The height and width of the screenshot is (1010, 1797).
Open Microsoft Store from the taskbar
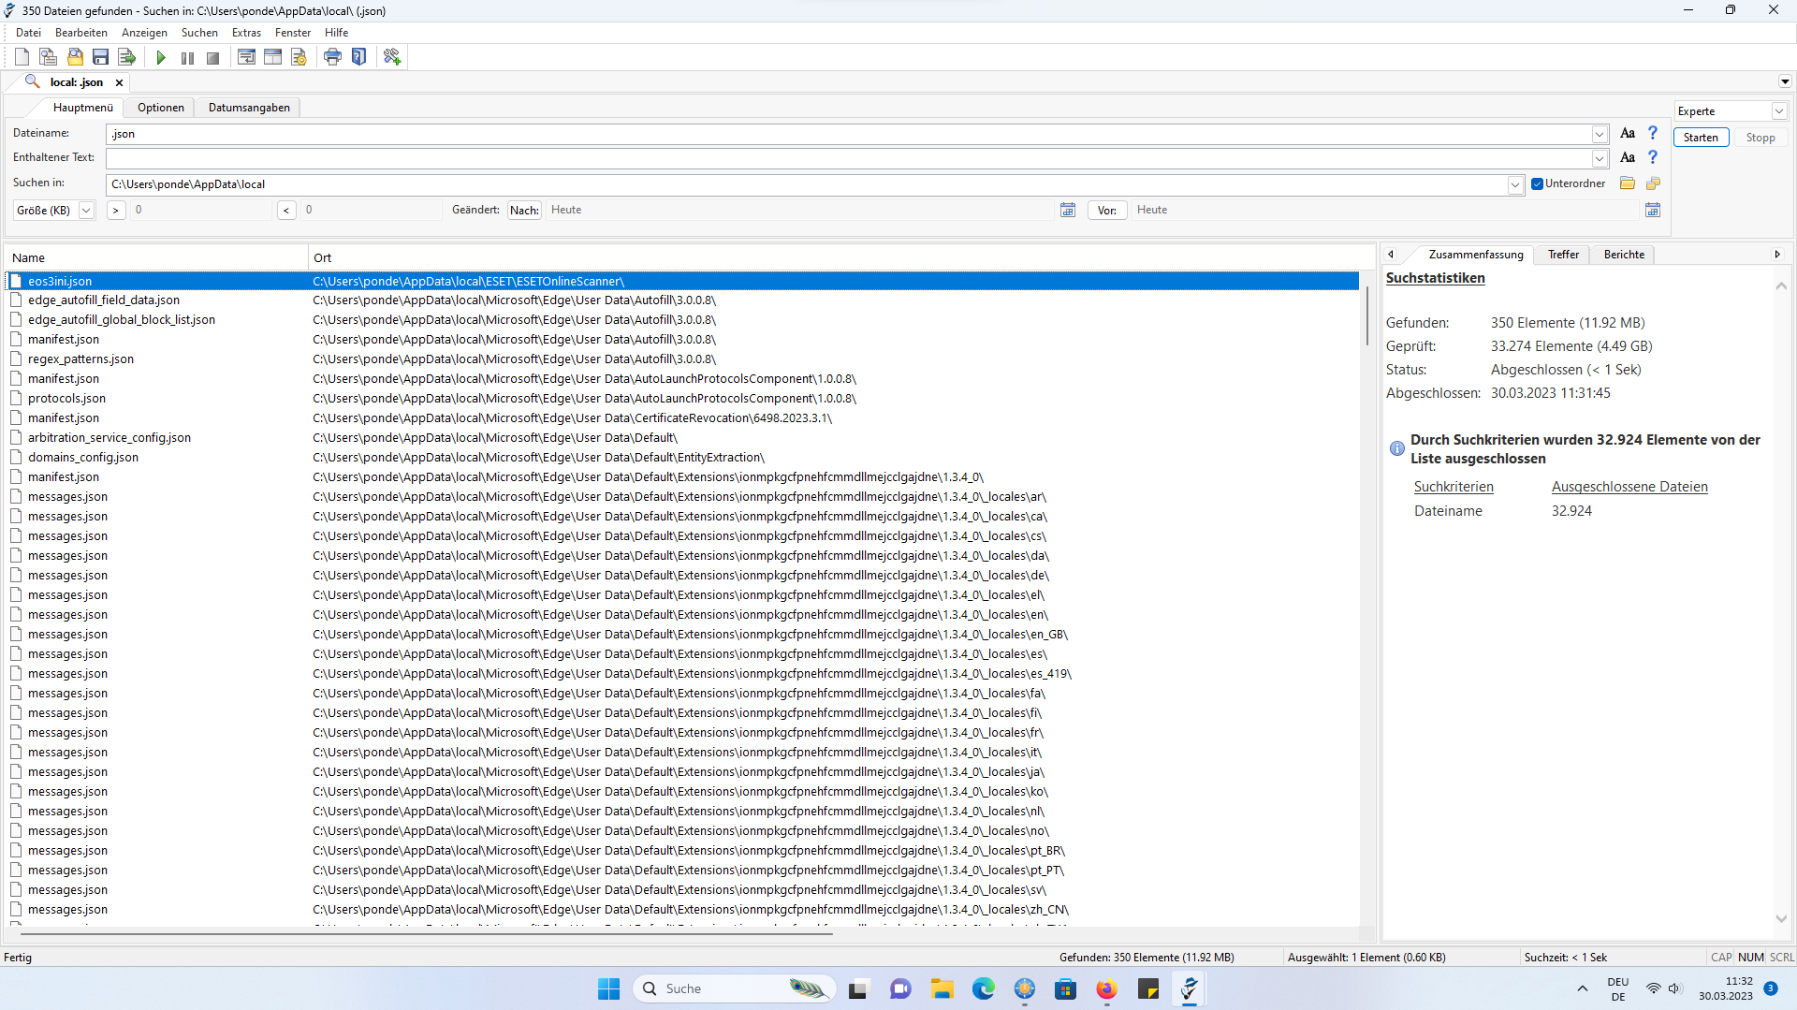pos(1065,988)
